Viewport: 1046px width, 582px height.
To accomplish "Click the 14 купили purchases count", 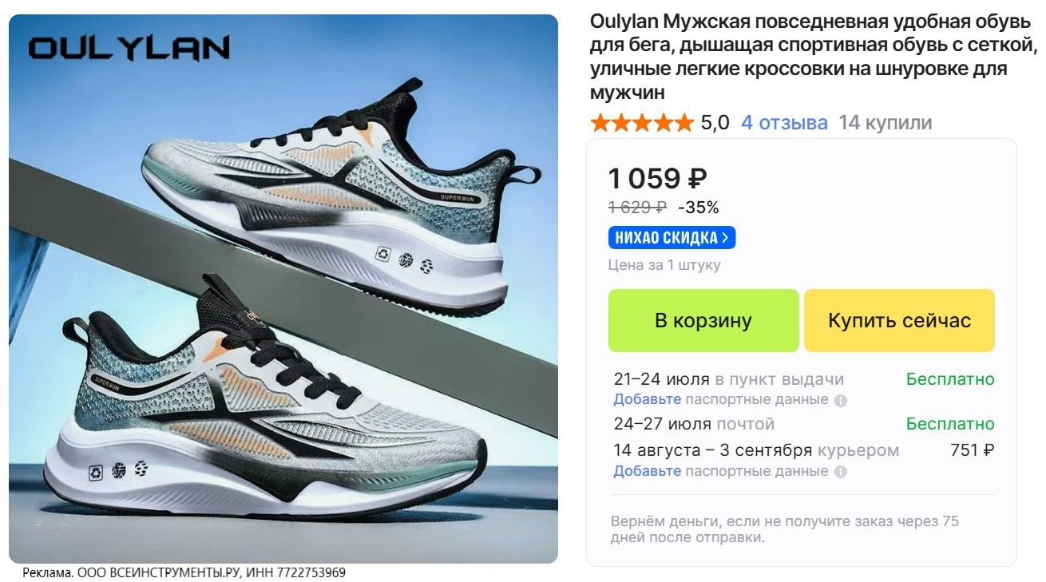I will (885, 123).
